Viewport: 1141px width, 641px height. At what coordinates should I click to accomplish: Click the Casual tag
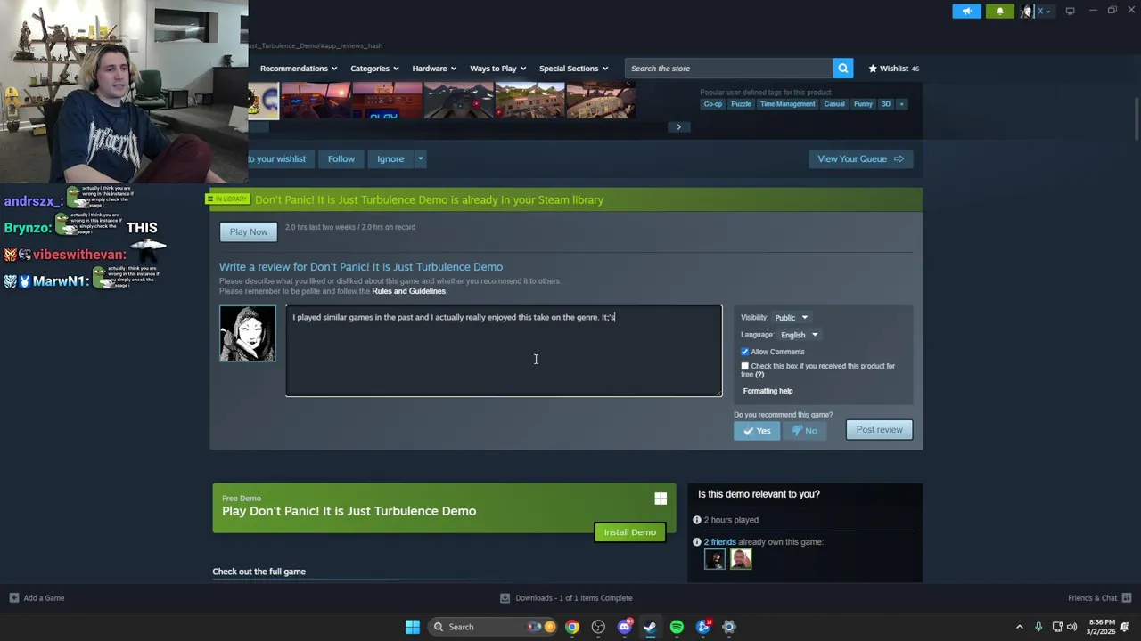[834, 104]
